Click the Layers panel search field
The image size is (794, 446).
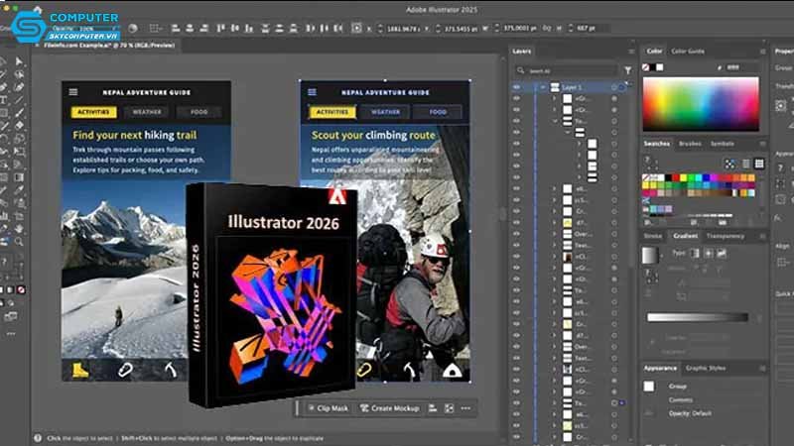[x=567, y=70]
